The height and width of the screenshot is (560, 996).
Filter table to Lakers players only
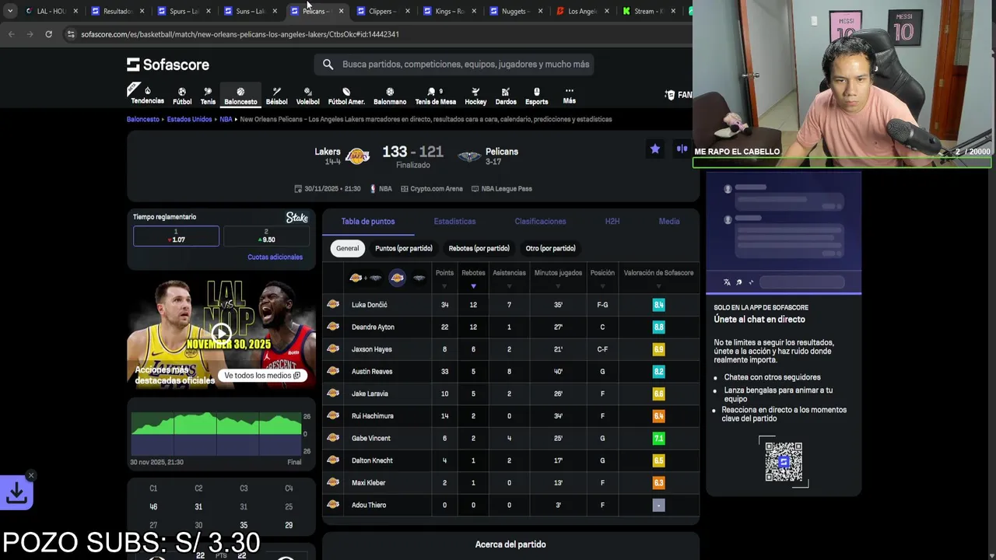tap(397, 278)
